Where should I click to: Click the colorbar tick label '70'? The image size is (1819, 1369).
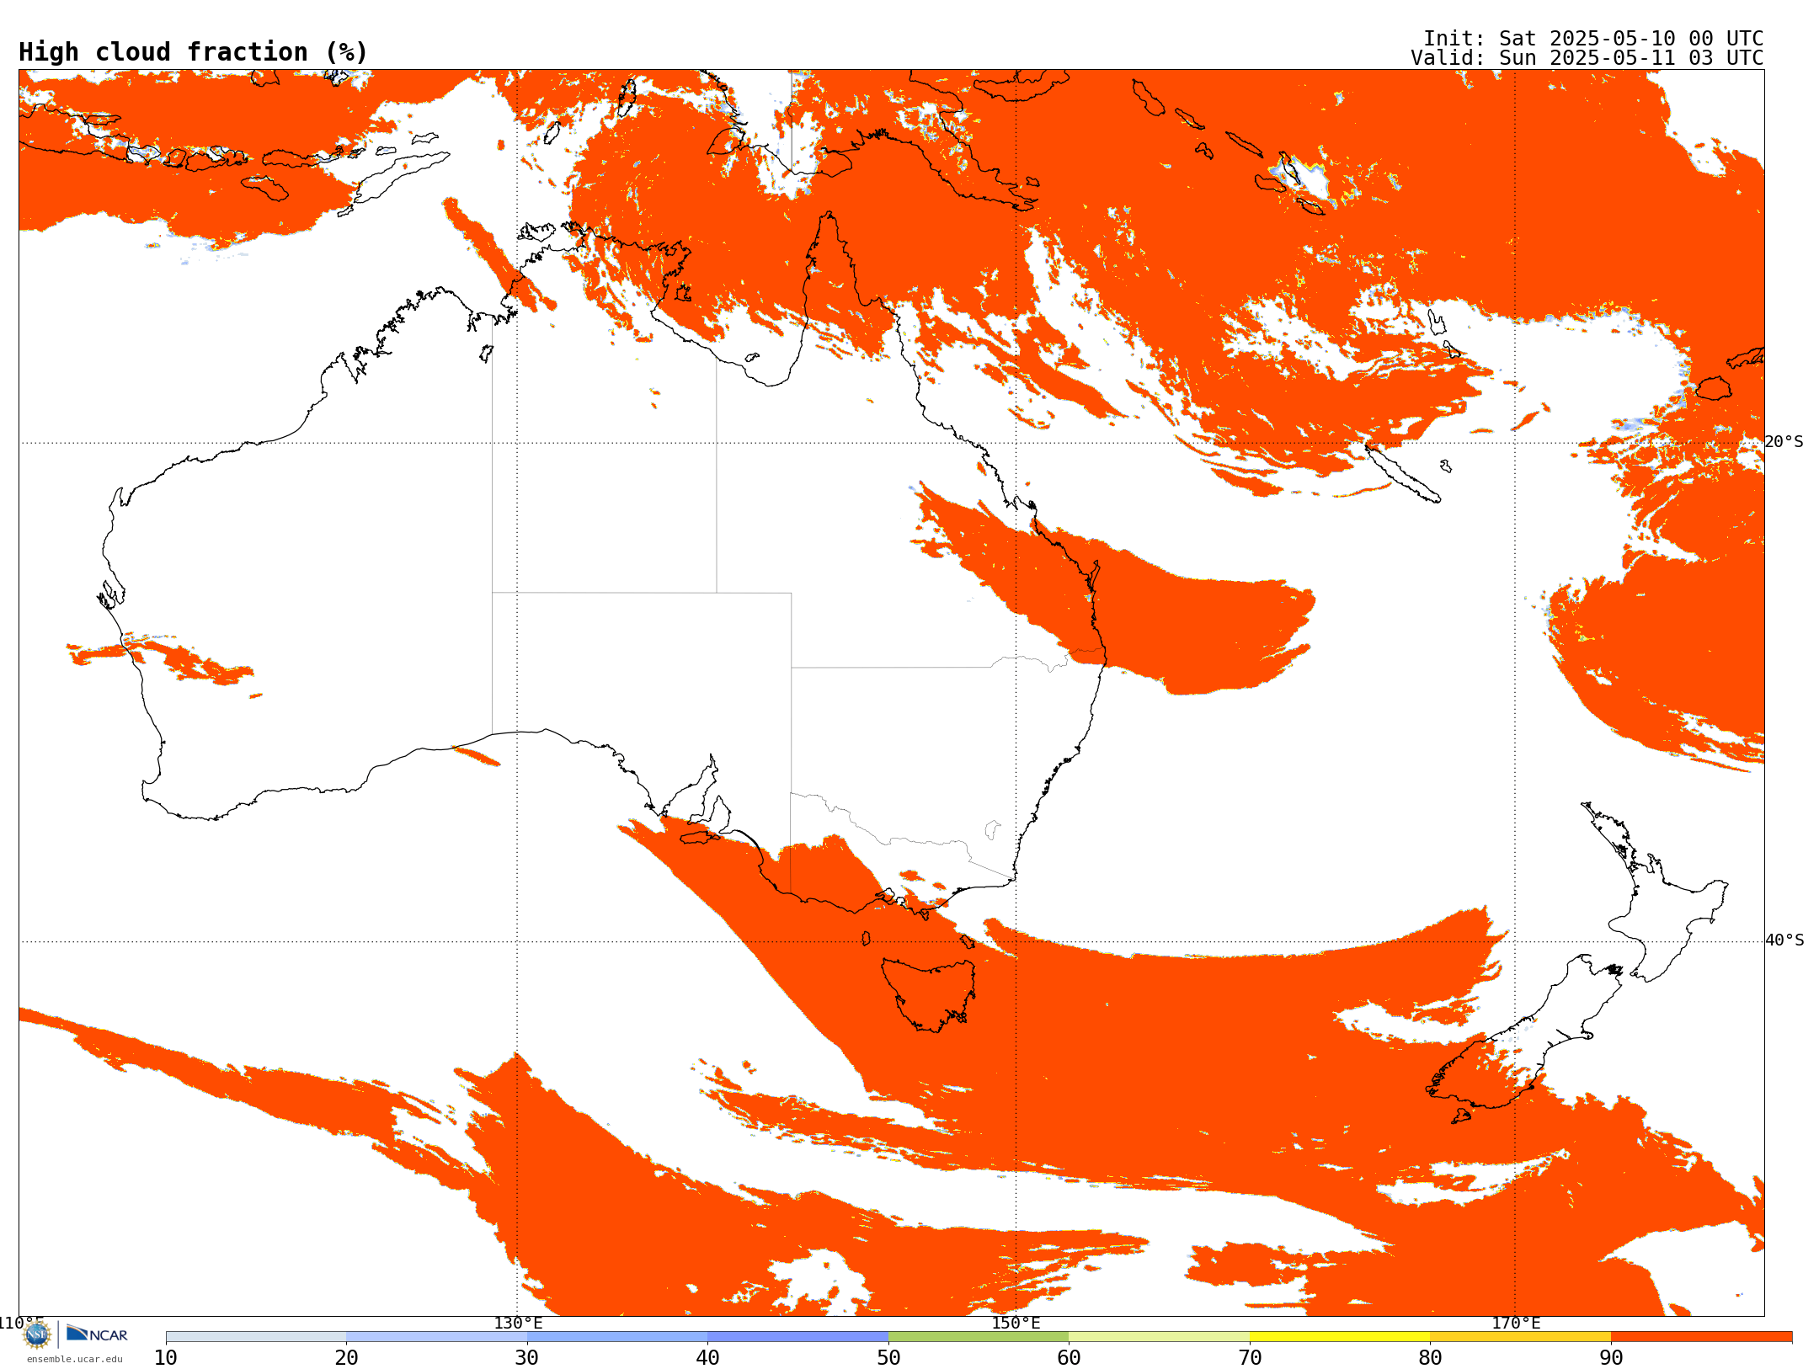tap(1250, 1358)
